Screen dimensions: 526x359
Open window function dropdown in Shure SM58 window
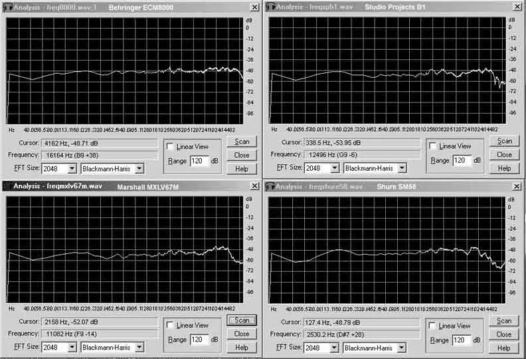[402, 348]
